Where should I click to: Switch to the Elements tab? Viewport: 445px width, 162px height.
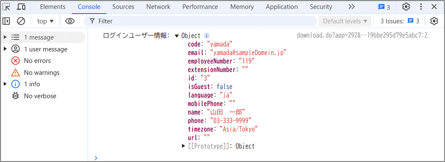tap(53, 7)
